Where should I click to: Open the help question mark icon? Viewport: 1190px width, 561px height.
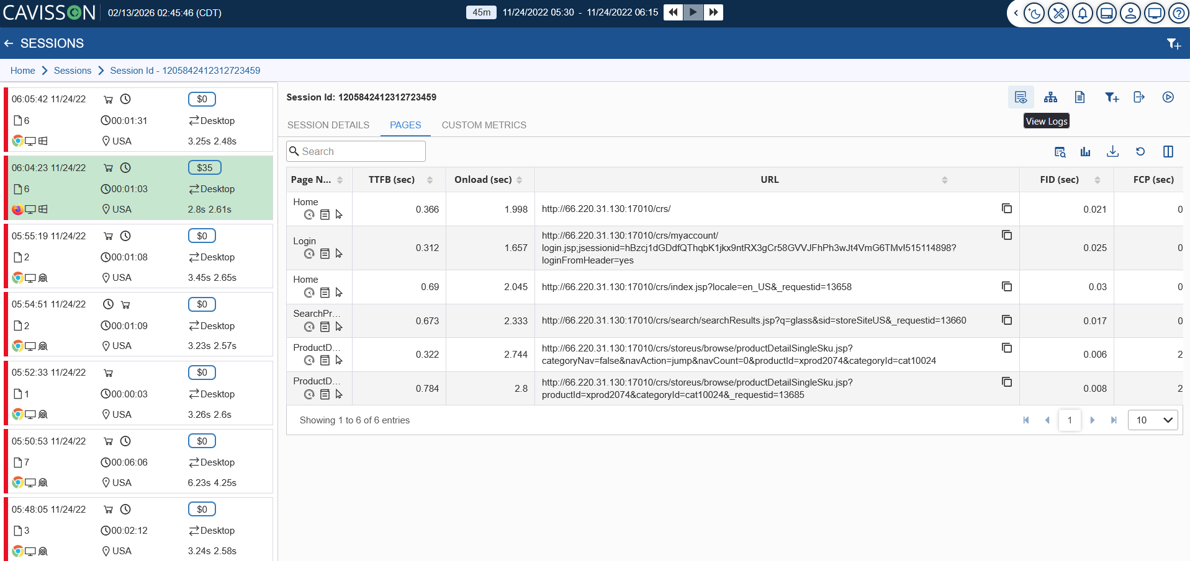(x=1178, y=13)
